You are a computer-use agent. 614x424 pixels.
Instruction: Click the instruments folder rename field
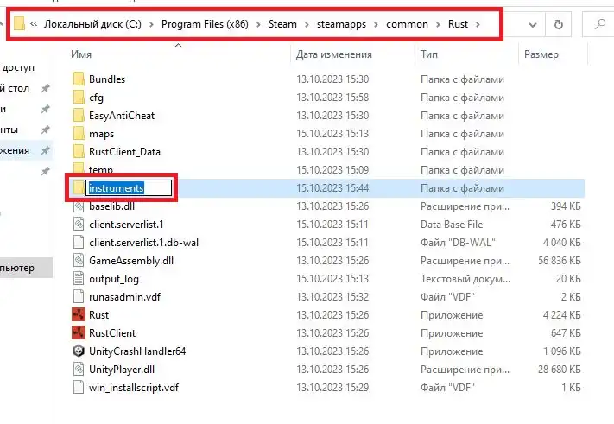tap(129, 188)
